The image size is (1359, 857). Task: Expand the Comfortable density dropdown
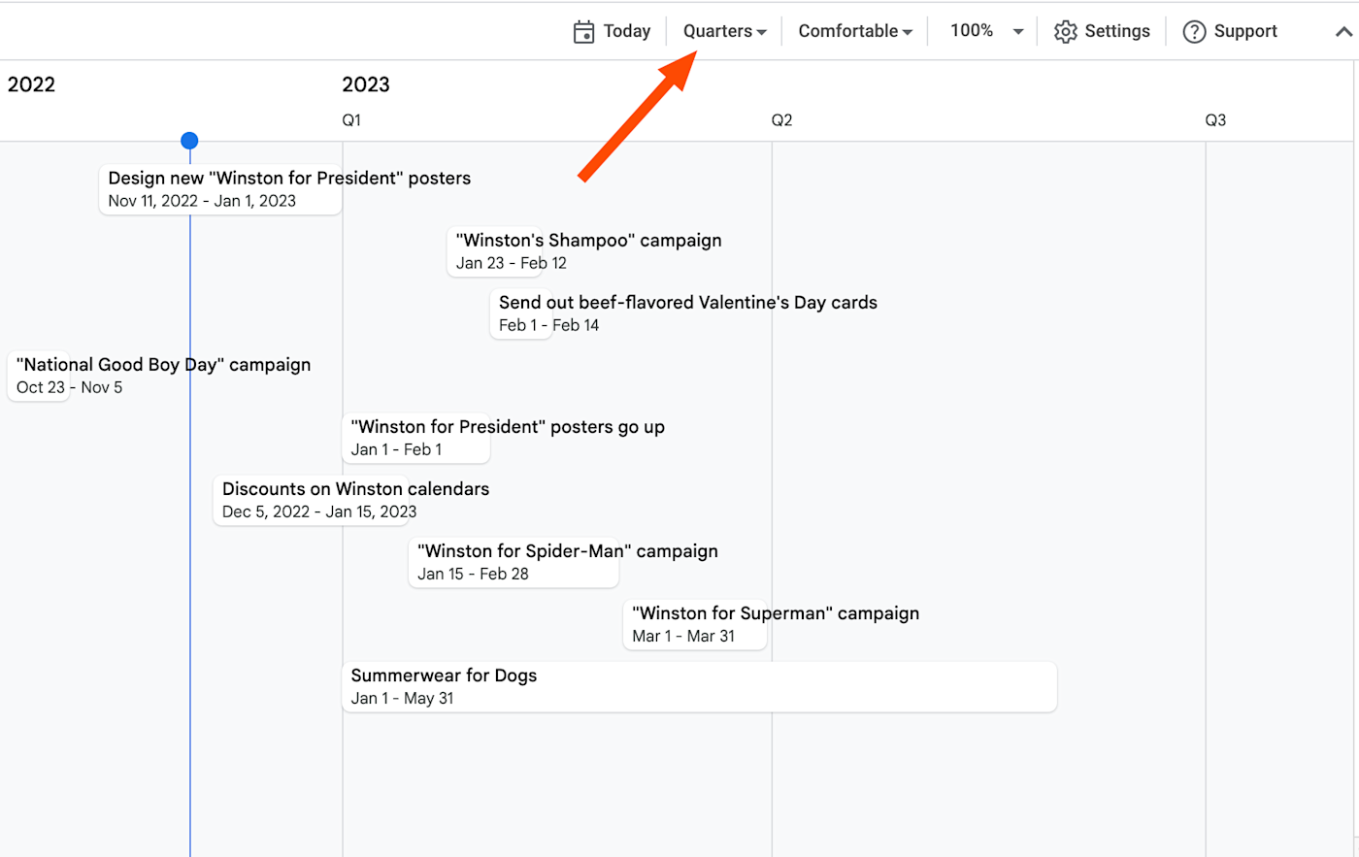pos(855,31)
